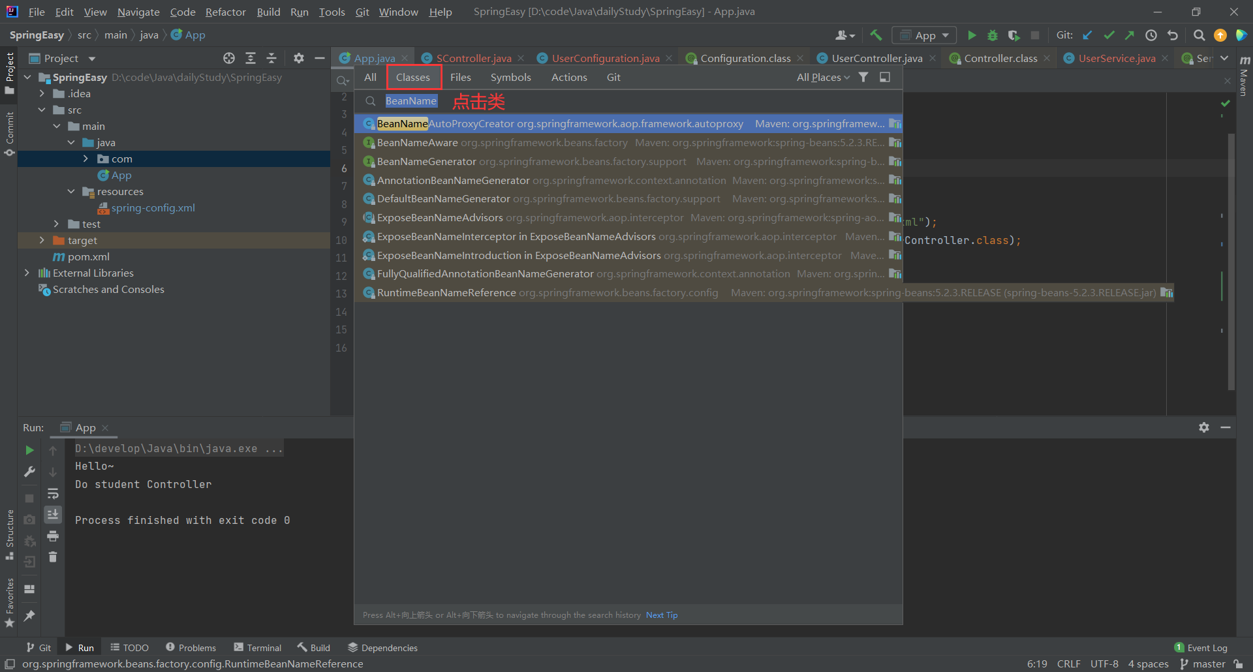Open search results in Find tool window
This screenshot has height=672, width=1253.
(x=885, y=77)
